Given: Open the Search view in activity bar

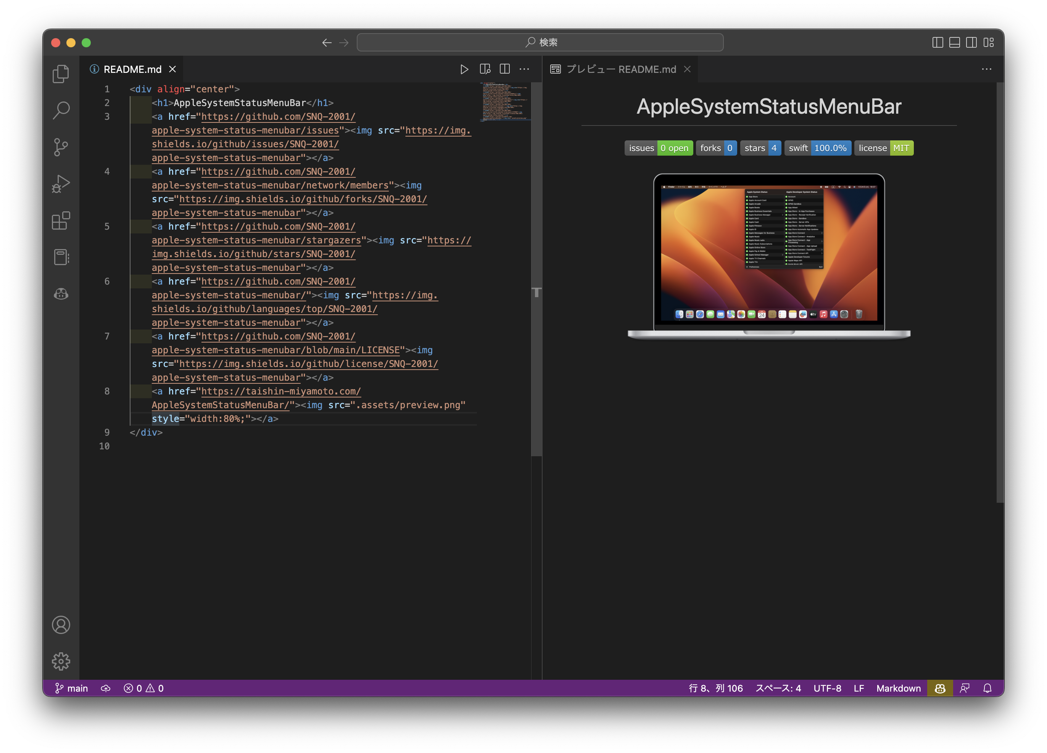Looking at the screenshot, I should pos(61,111).
